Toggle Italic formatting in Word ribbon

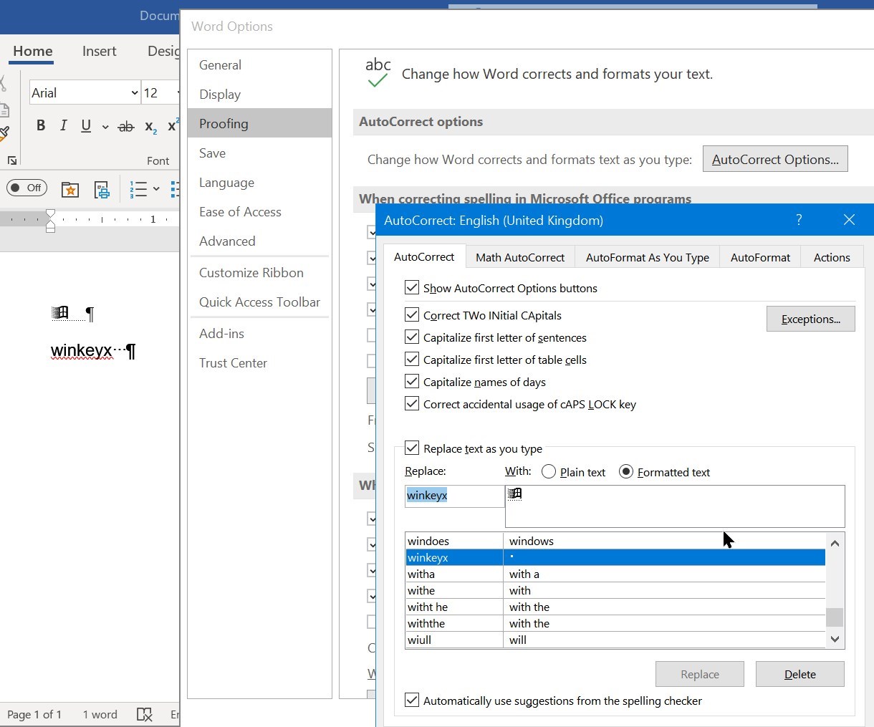click(x=64, y=125)
